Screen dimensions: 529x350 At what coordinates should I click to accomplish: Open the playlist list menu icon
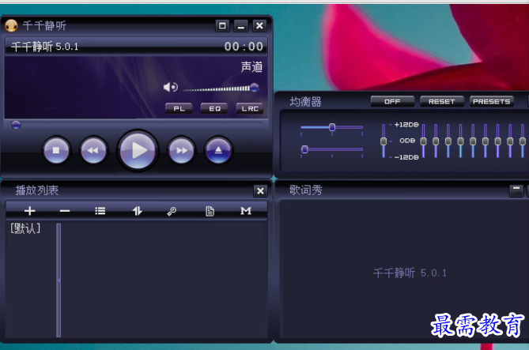pyautogui.click(x=100, y=211)
